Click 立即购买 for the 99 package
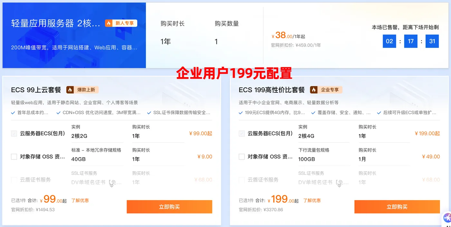451x227 pixels. click(x=169, y=207)
